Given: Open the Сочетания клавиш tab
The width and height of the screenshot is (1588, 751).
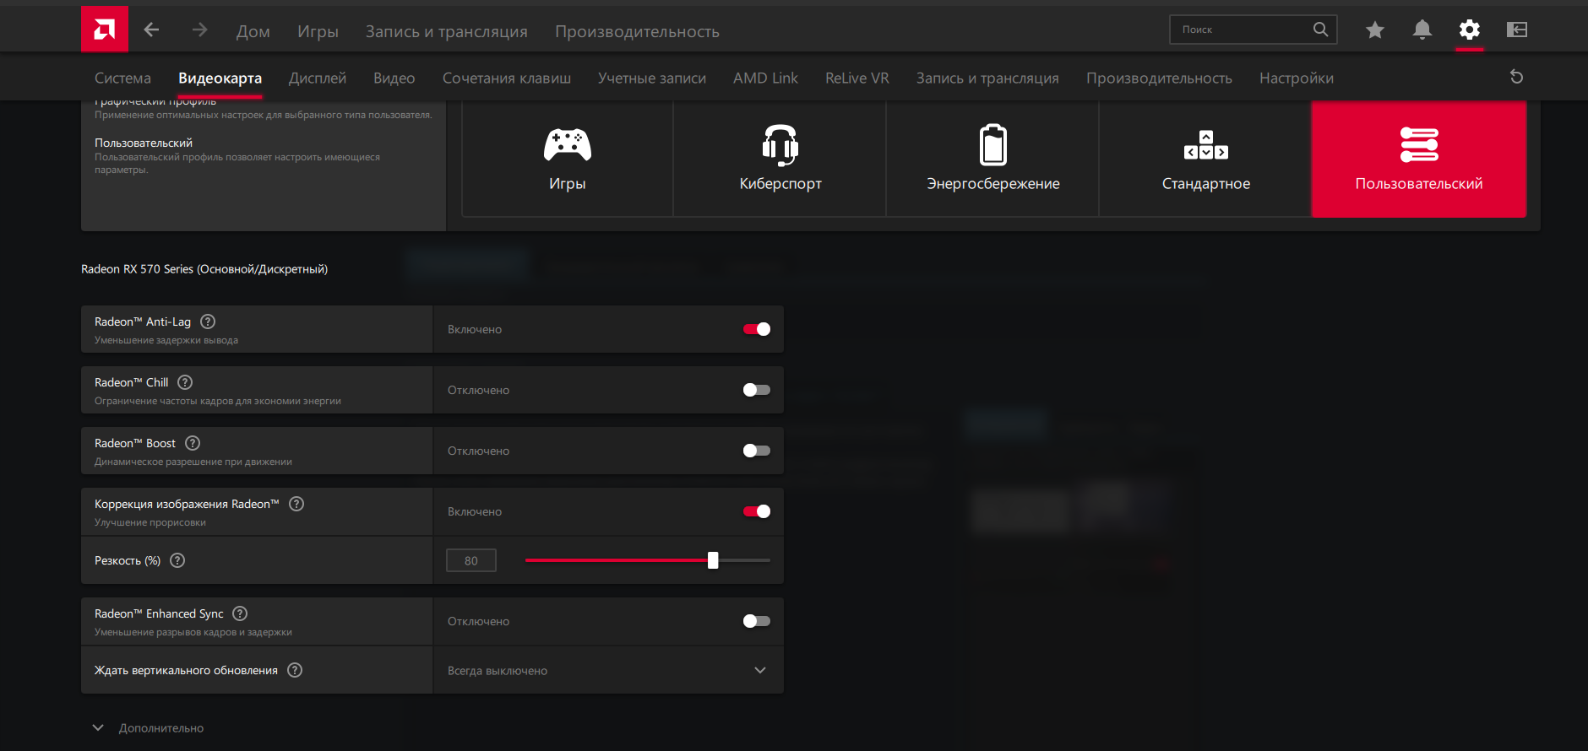Looking at the screenshot, I should [507, 78].
